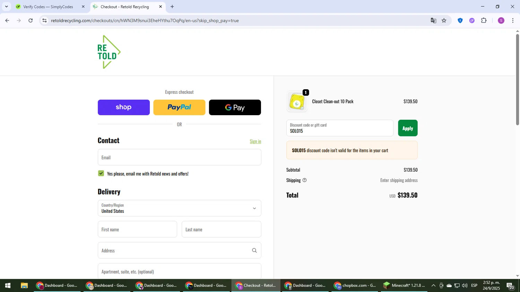Screen dimensions: 520x292
Task: Uncheck Retold news and offers checkbox
Action: [101, 173]
